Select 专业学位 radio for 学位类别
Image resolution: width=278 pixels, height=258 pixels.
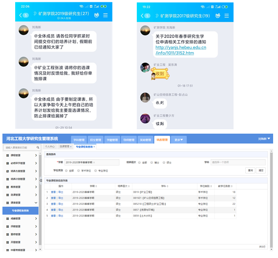tap(96, 171)
